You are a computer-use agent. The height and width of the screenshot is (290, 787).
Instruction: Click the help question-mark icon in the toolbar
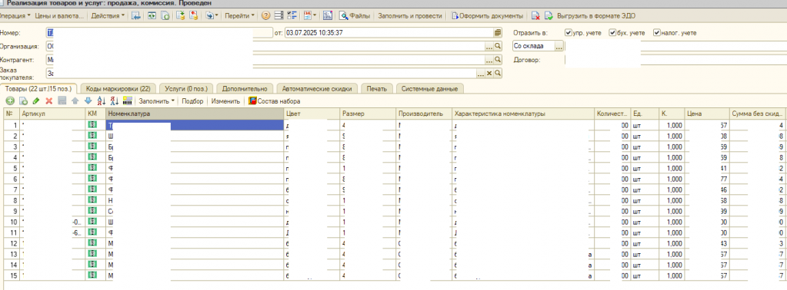(265, 15)
